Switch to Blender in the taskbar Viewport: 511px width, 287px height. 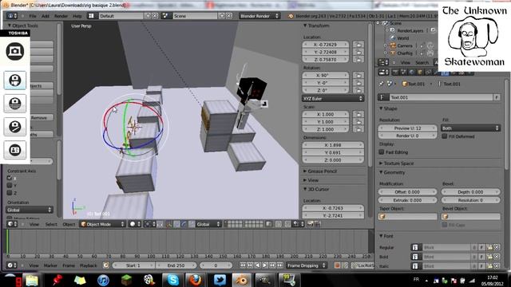[x=241, y=280]
